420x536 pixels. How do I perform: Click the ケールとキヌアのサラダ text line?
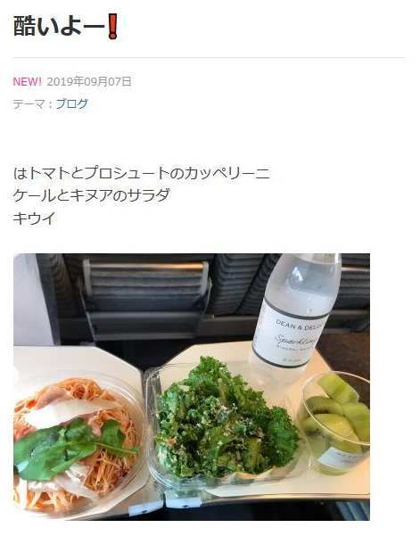92,195
